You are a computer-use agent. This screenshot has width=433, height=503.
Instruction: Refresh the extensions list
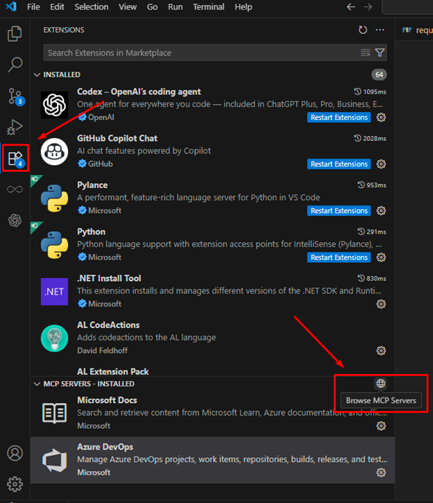click(x=363, y=30)
